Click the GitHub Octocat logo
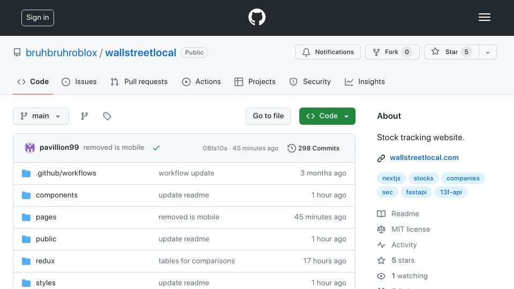The width and height of the screenshot is (514, 289). [256, 17]
